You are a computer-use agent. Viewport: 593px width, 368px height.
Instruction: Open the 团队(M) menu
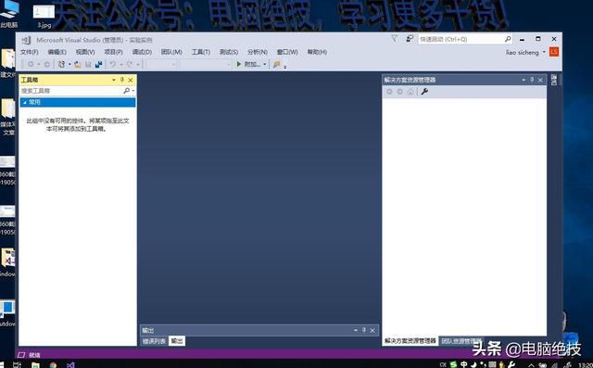pyautogui.click(x=171, y=52)
